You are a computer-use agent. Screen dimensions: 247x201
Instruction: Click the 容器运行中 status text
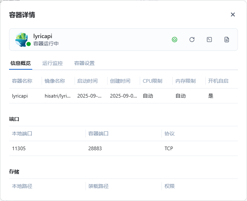coord(46,44)
